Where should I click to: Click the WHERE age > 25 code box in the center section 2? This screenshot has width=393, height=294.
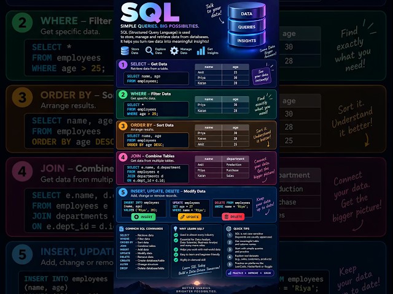click(x=156, y=109)
